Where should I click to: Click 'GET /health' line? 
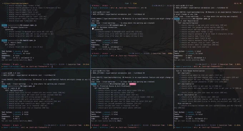10,45
